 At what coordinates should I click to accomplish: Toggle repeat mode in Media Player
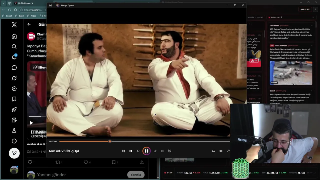click(170, 151)
